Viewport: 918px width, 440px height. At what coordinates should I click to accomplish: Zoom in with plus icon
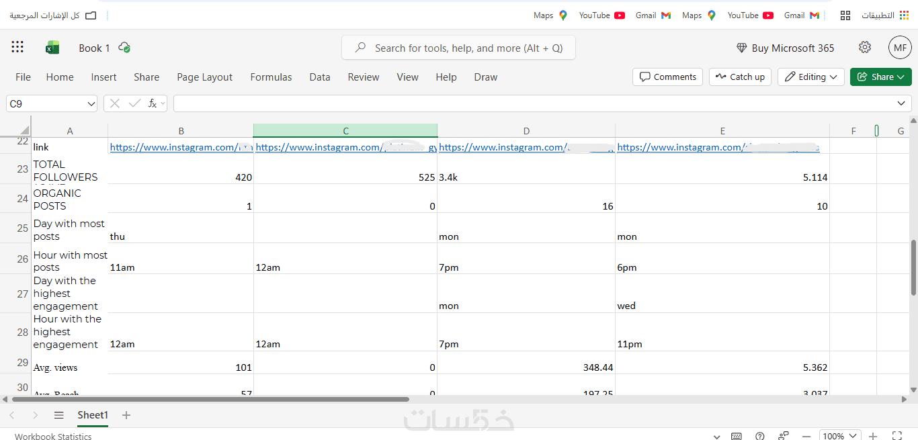coord(873,436)
